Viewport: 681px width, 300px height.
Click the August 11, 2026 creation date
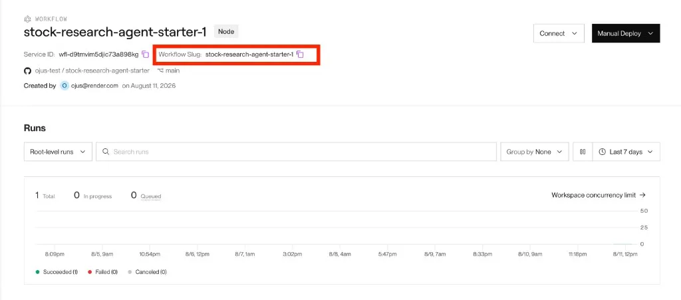click(x=154, y=86)
